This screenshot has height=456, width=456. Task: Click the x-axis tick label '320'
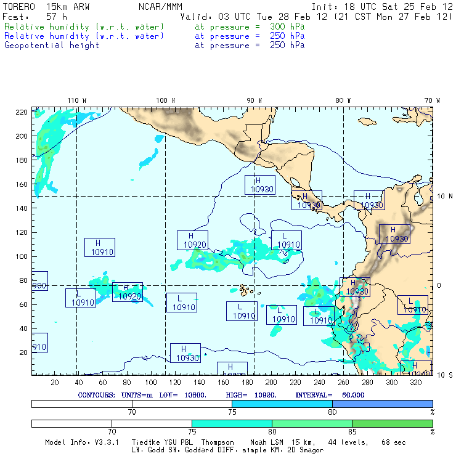(x=415, y=383)
